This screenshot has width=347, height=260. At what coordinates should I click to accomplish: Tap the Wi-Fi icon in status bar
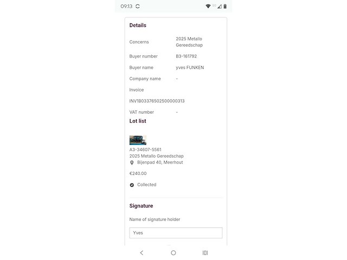[x=208, y=6]
